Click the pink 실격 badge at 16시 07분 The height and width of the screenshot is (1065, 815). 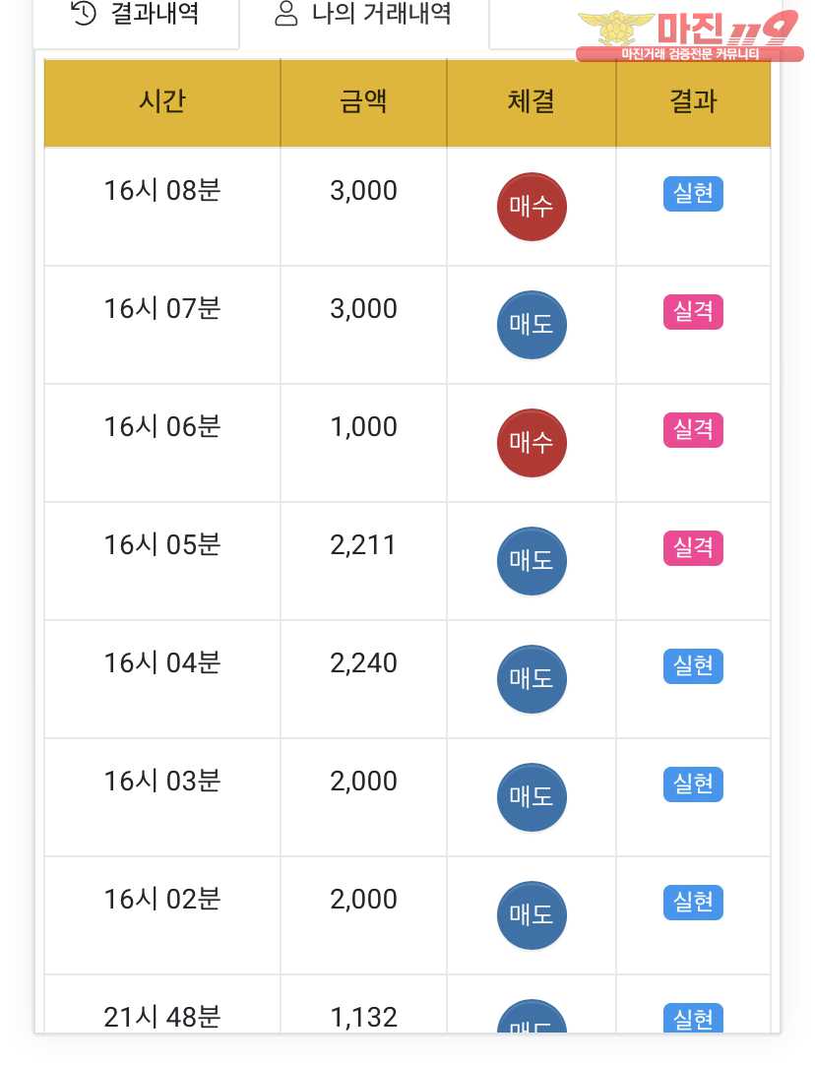[693, 312]
